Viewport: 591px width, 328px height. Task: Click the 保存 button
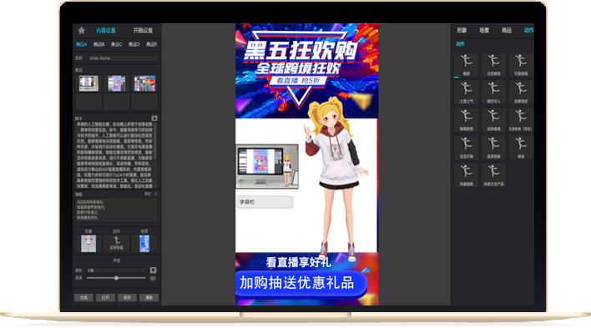pos(127,297)
